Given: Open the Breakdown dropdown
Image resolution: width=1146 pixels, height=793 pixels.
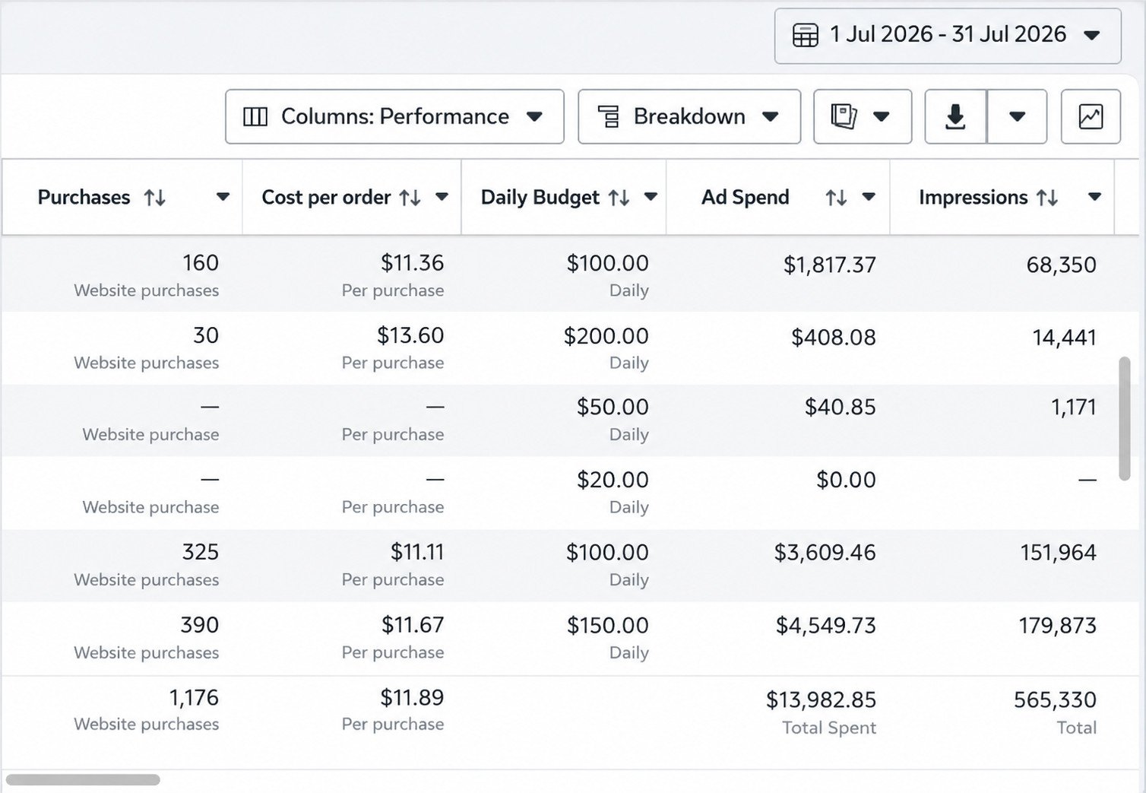Looking at the screenshot, I should (689, 116).
